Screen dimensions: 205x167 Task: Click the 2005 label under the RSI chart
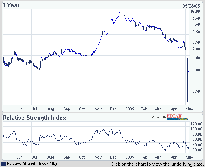click(x=130, y=157)
